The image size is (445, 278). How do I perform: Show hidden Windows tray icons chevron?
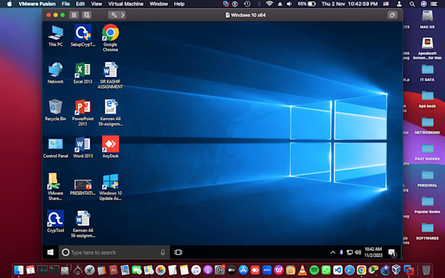point(333,252)
